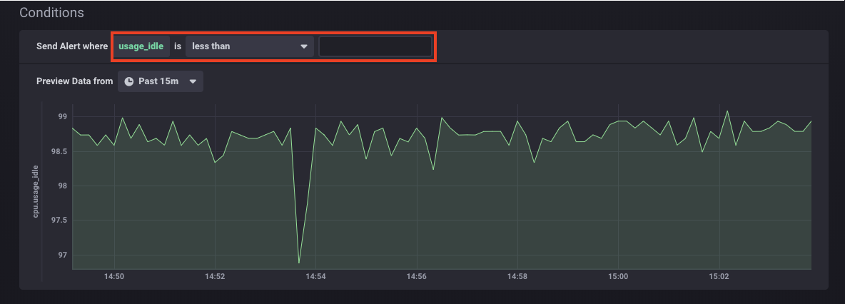Click the caret arrow after Past 15m
The width and height of the screenshot is (845, 304).
coord(193,81)
